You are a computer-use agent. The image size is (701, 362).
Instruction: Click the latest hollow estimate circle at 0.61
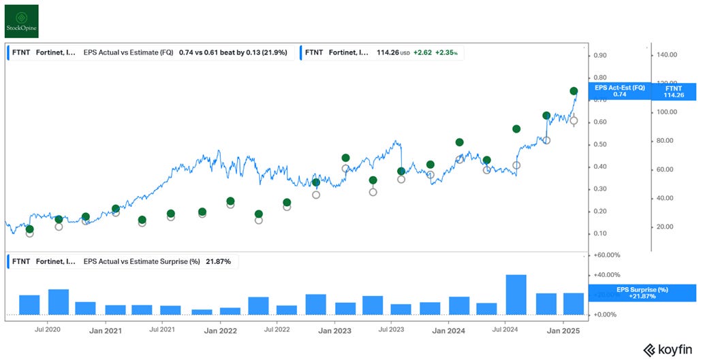click(574, 120)
